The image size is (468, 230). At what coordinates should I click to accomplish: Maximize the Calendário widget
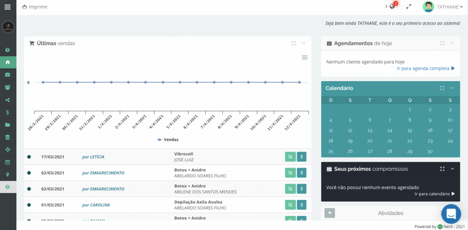click(442, 88)
